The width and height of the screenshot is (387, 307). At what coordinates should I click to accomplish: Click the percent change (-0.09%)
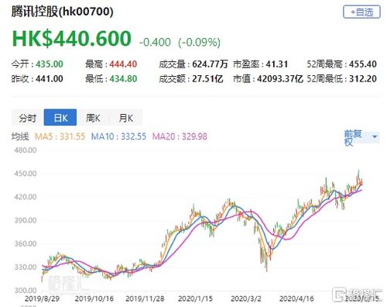[x=199, y=43]
